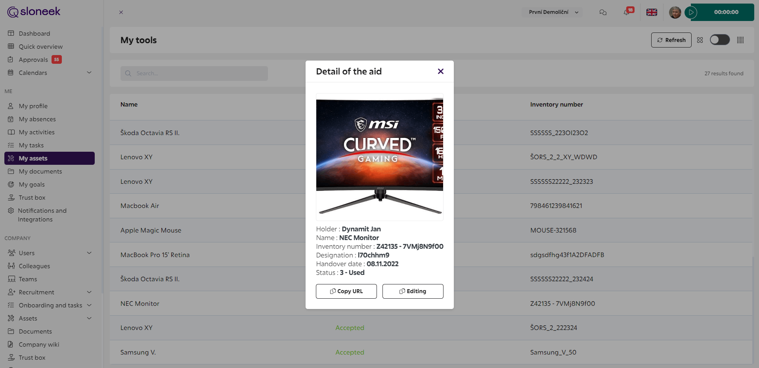Open My activities page
Screen dimensions: 759x368
[37, 132]
